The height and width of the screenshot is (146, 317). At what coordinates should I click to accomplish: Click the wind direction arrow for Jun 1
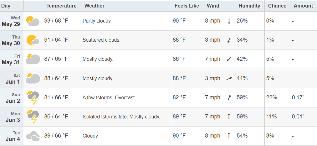click(229, 78)
